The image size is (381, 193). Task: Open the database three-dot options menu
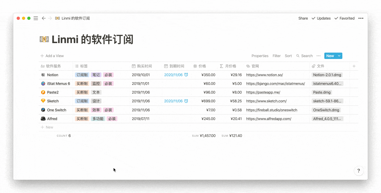[319, 56]
